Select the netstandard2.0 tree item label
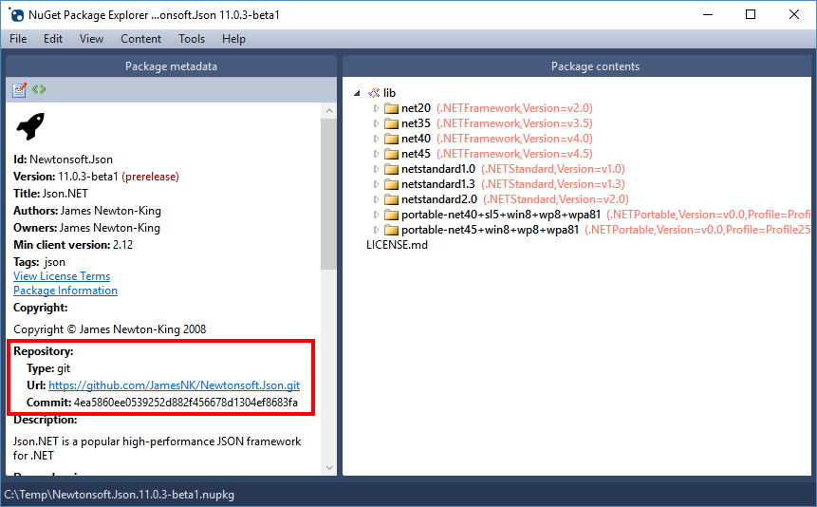The image size is (817, 507). coord(439,199)
